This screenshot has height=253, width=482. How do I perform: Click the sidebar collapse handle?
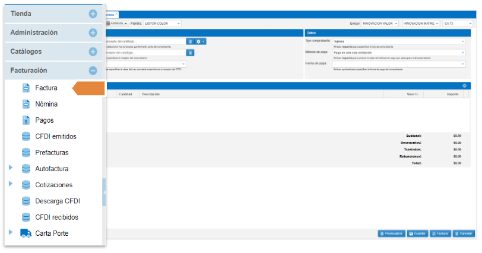coord(104,193)
